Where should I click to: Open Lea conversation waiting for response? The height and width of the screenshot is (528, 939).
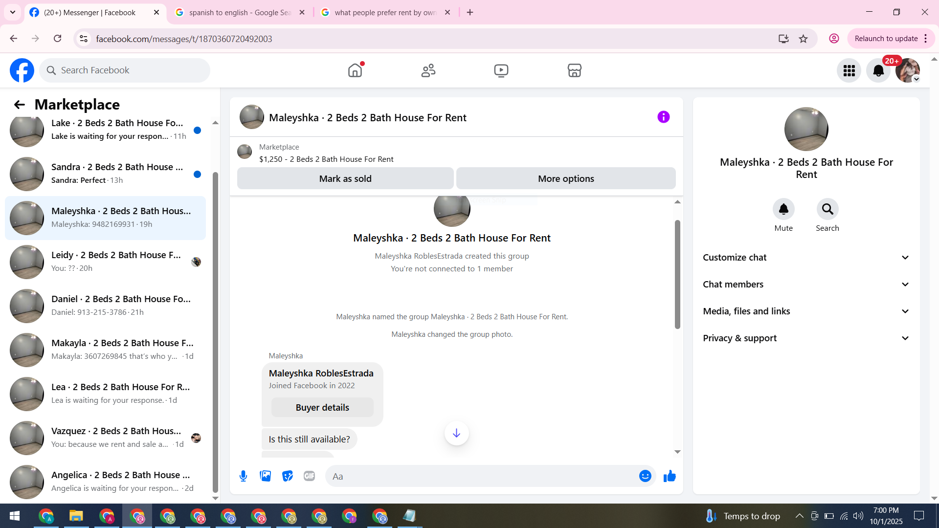[x=105, y=394]
